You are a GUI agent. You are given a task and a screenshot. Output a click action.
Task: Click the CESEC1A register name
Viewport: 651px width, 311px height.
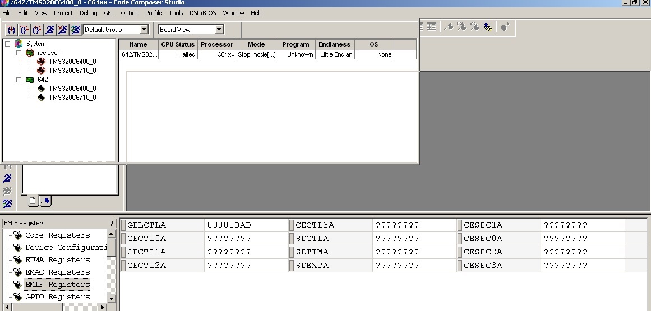[483, 225]
